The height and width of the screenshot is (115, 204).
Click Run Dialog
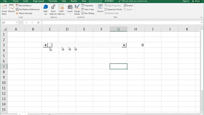(88, 13)
